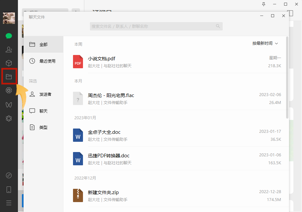Click date 2023-01-17 on the 金点子大全 row
The width and height of the screenshot is (302, 212).
tap(270, 131)
